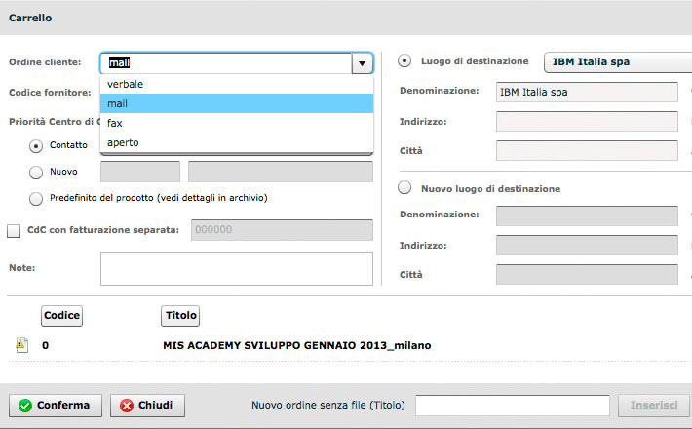Image resolution: width=692 pixels, height=429 pixels.
Task: Click the green checkmark icon on Conferma
Action: [x=25, y=406]
